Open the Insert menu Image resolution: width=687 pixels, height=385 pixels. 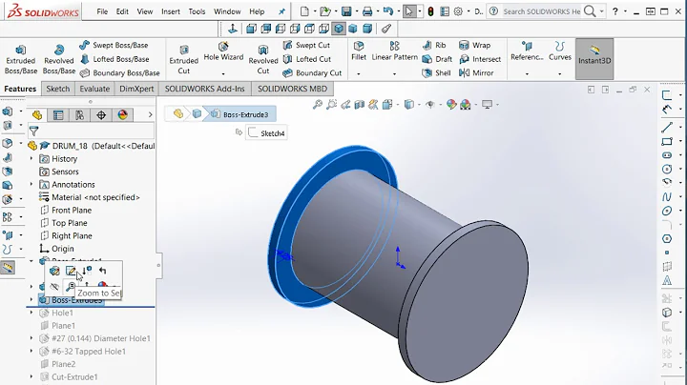tap(171, 11)
